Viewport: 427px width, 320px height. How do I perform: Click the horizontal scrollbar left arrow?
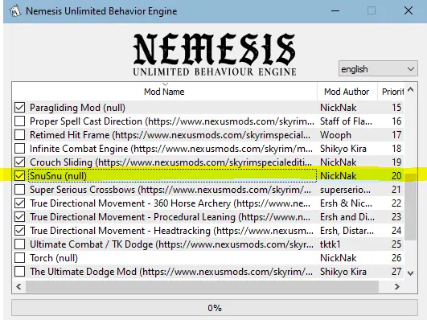click(18, 286)
